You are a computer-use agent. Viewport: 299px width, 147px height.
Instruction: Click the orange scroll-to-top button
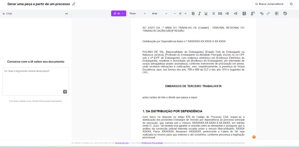click(x=254, y=137)
